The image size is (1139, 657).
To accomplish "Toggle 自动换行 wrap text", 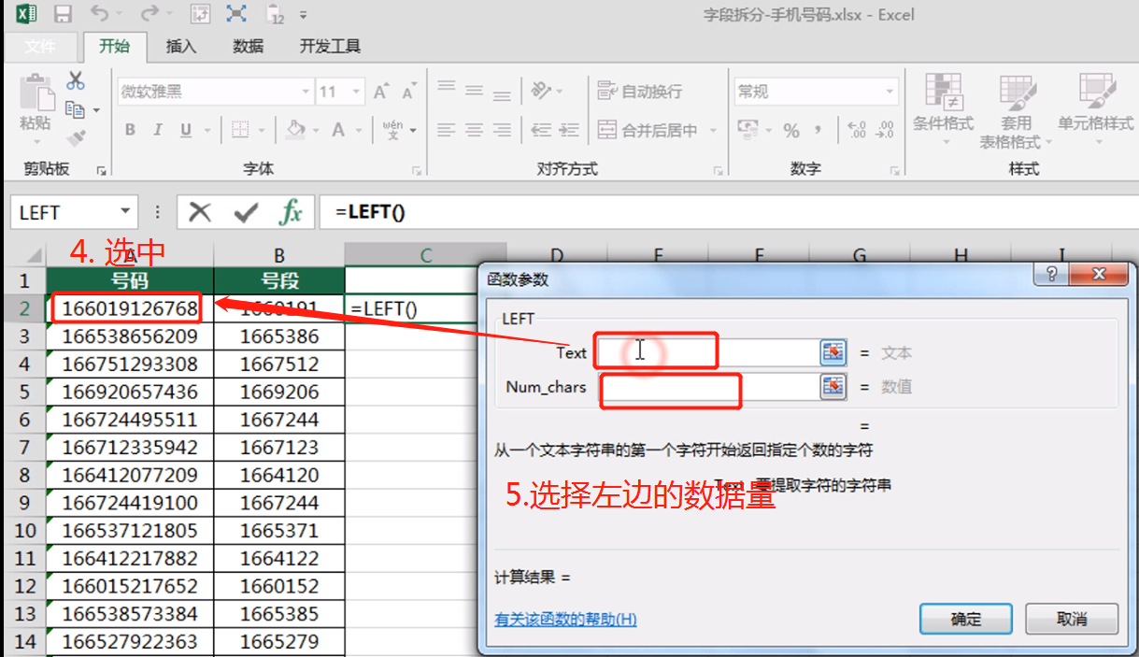I will click(640, 92).
